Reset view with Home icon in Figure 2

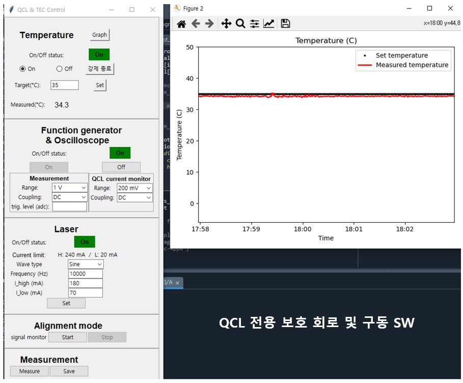(181, 23)
